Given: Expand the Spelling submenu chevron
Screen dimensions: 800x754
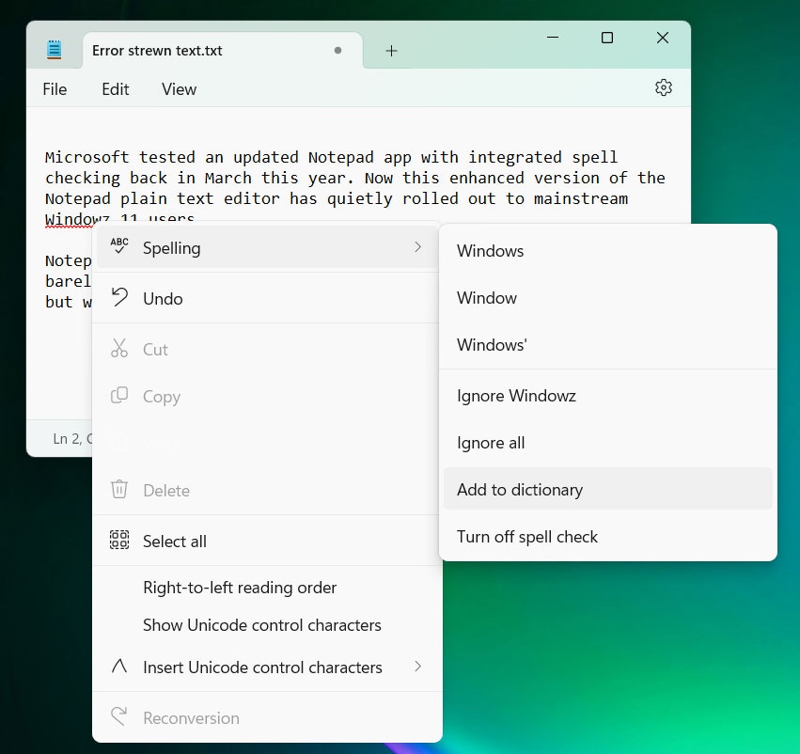Looking at the screenshot, I should 419,246.
